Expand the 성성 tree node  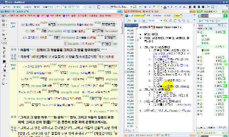coord(199,68)
